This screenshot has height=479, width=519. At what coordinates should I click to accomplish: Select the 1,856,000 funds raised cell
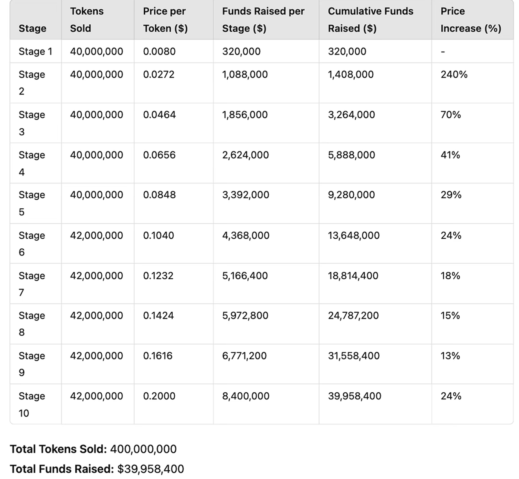tap(245, 115)
